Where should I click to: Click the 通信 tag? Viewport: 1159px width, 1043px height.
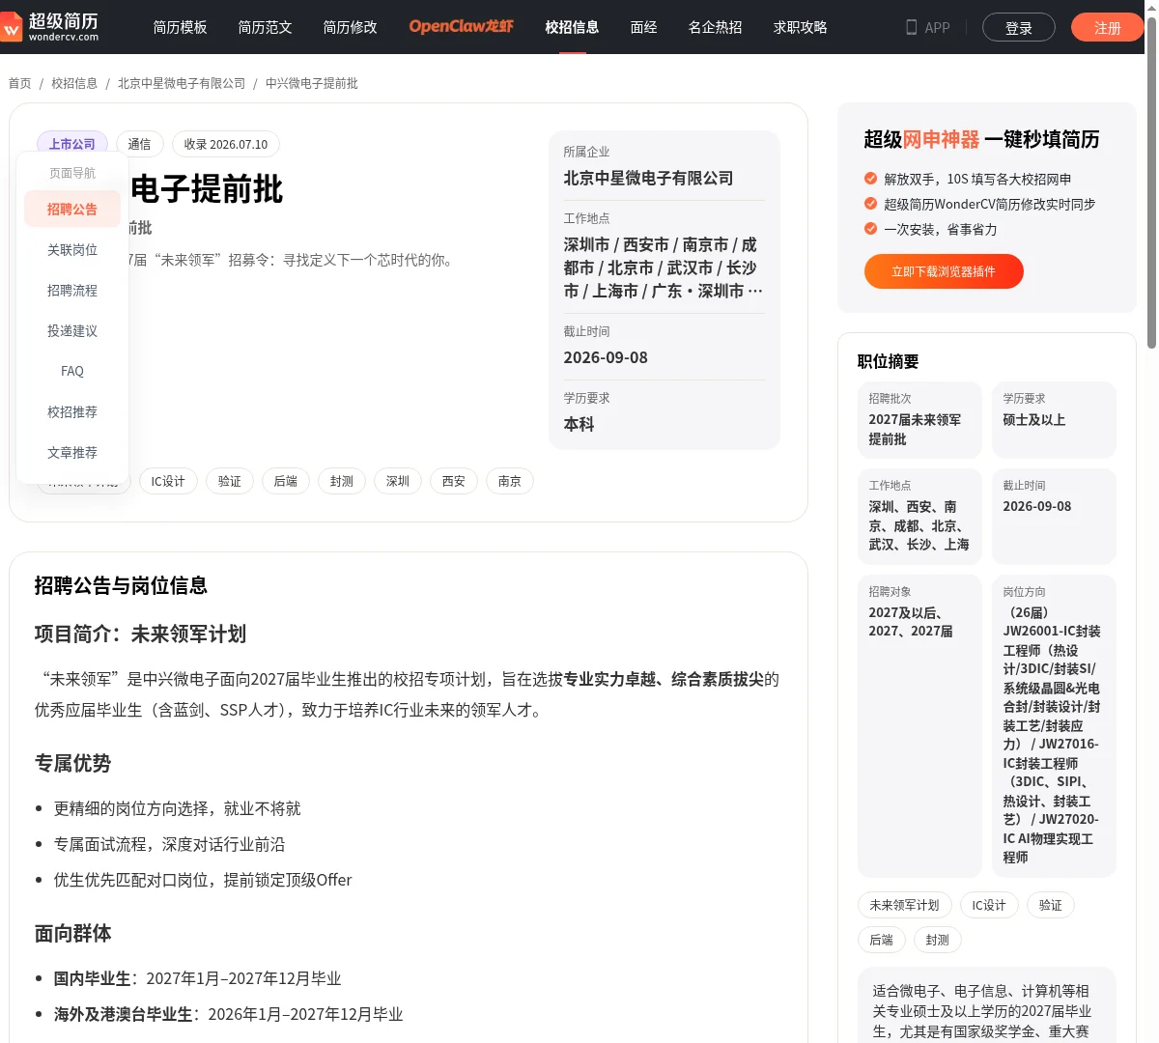coord(140,144)
